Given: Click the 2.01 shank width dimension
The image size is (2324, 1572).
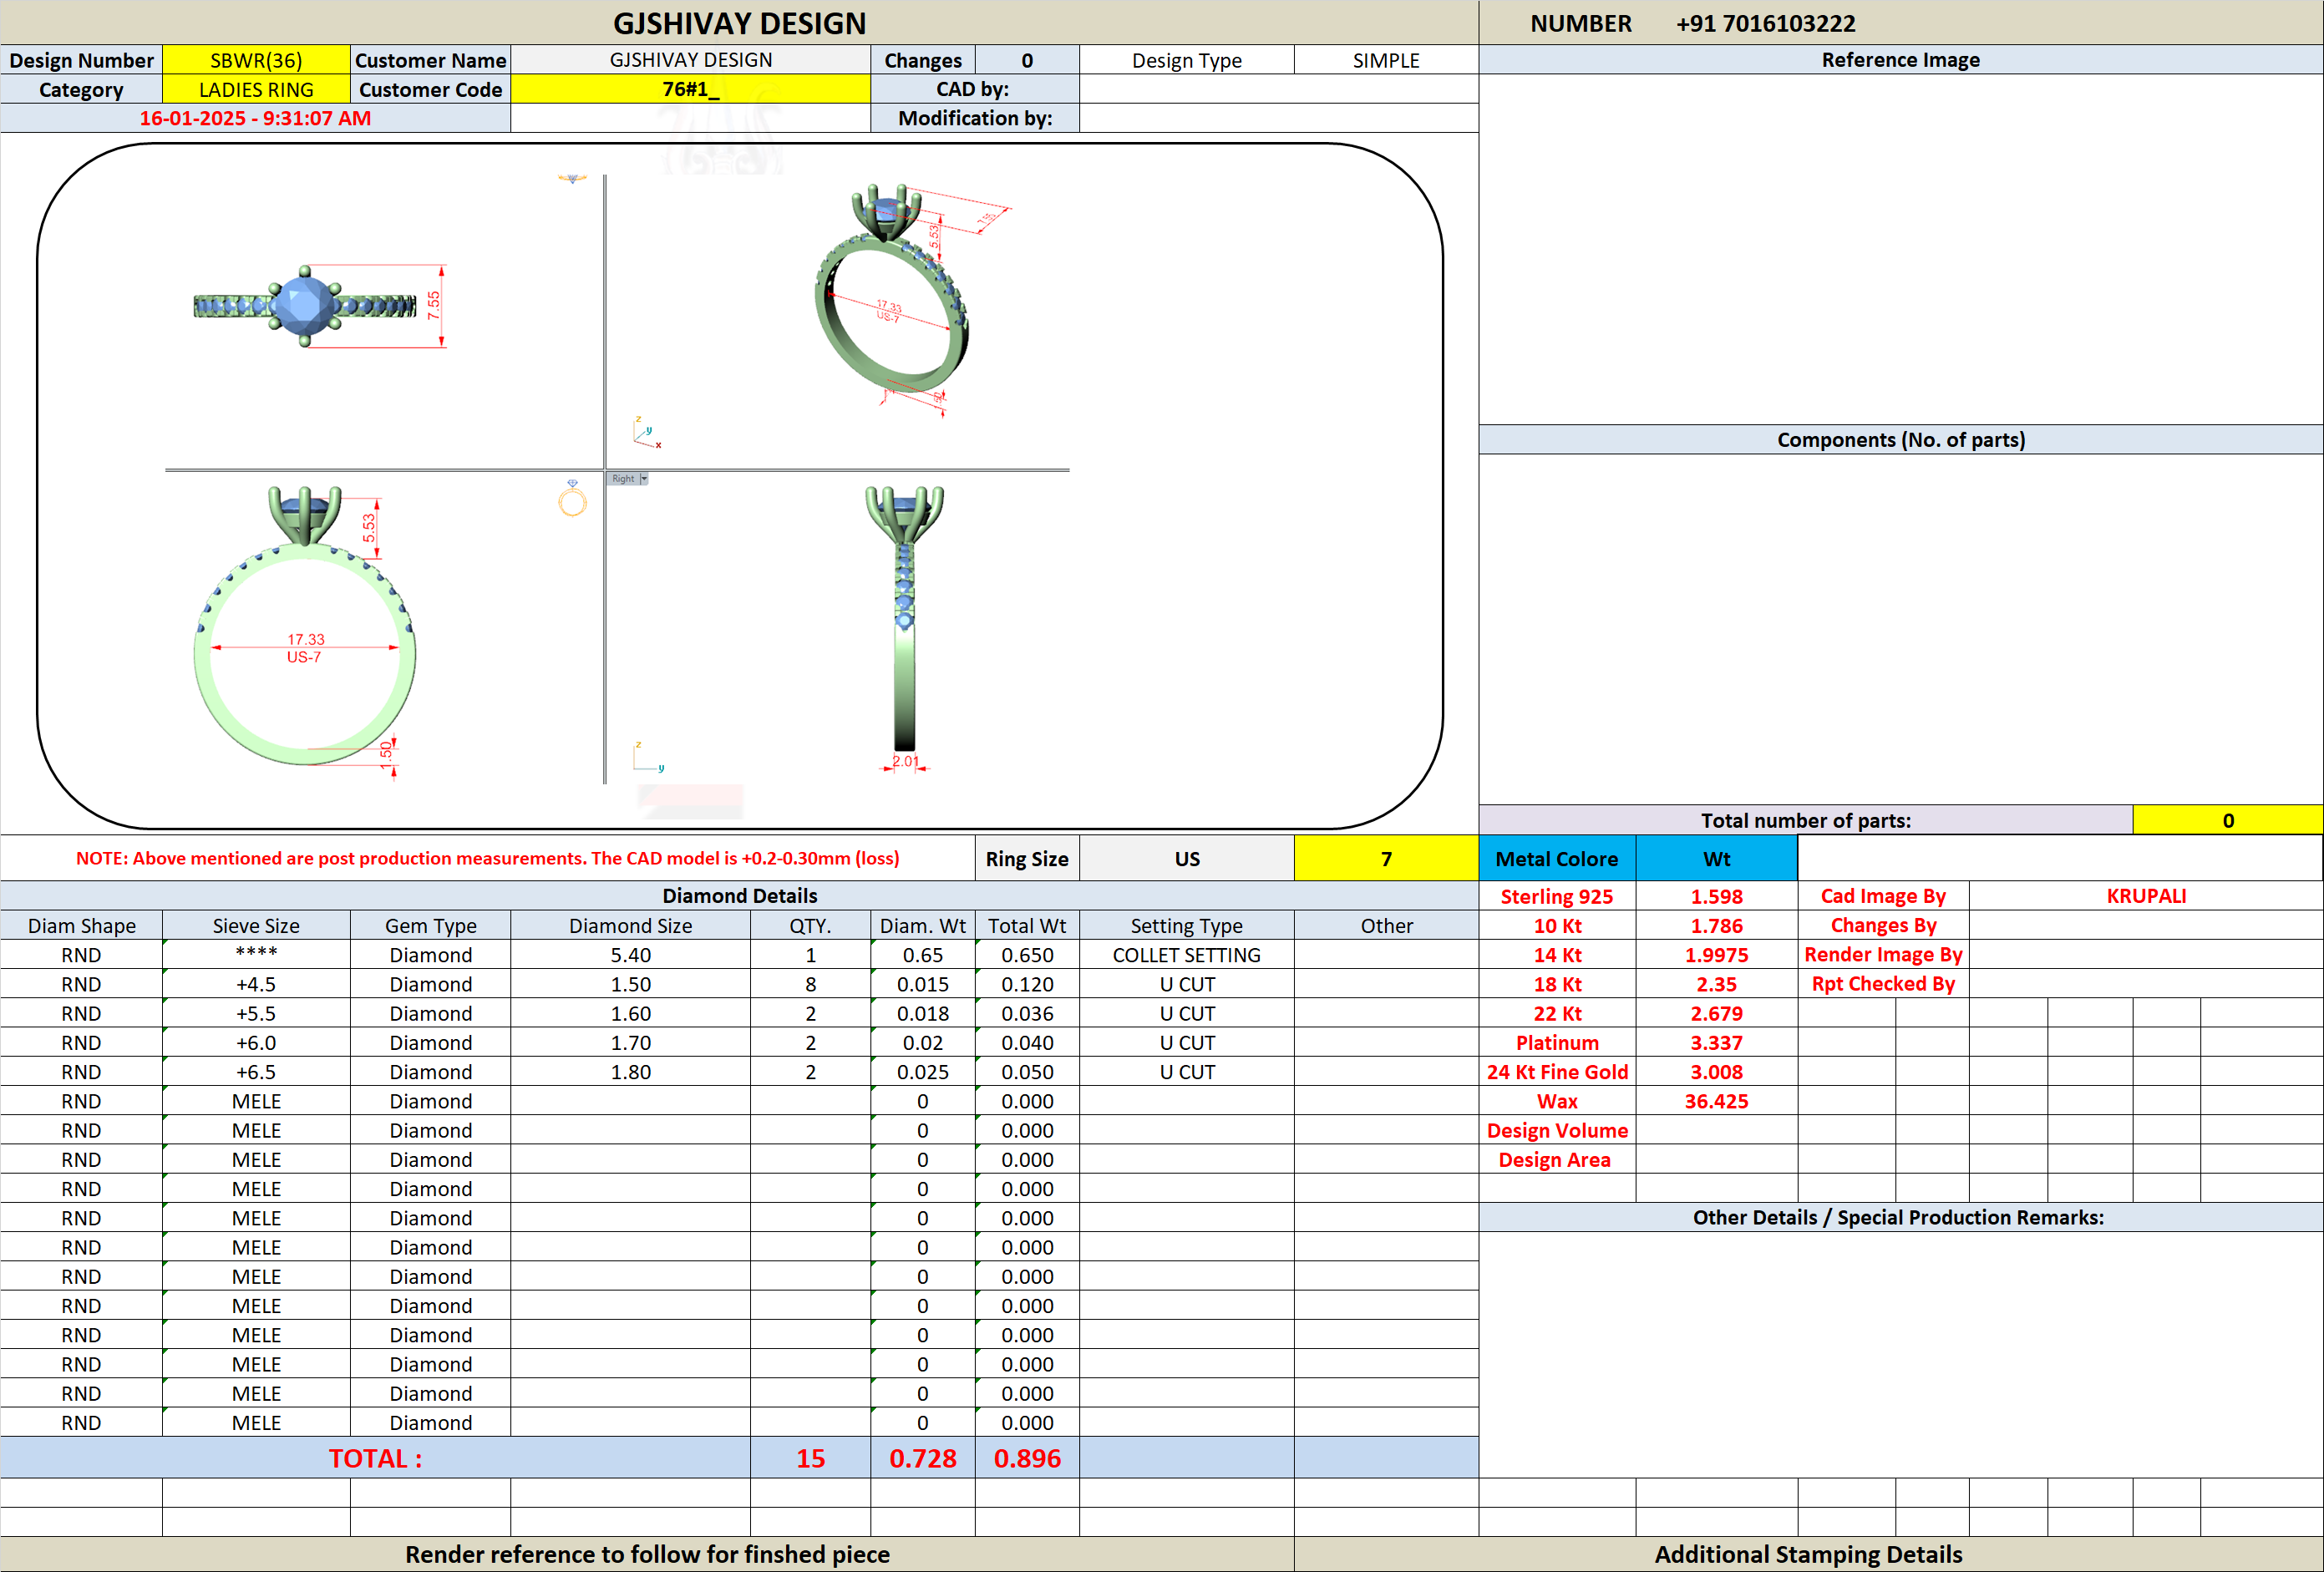Looking at the screenshot, I should tap(905, 761).
